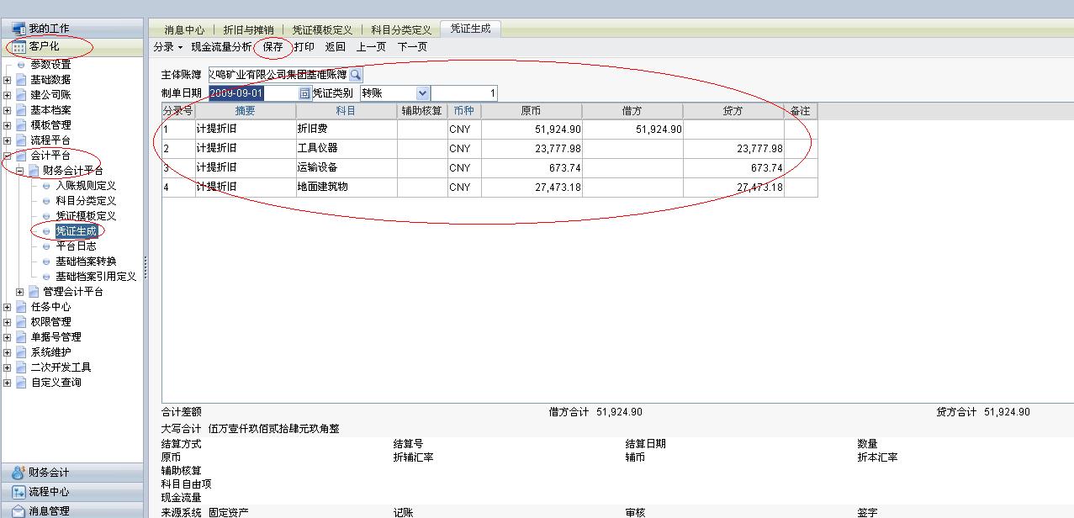Viewport: 1074px width, 518px height.
Task: Collapse the 财务会计平台 tree node
Action: click(x=20, y=171)
